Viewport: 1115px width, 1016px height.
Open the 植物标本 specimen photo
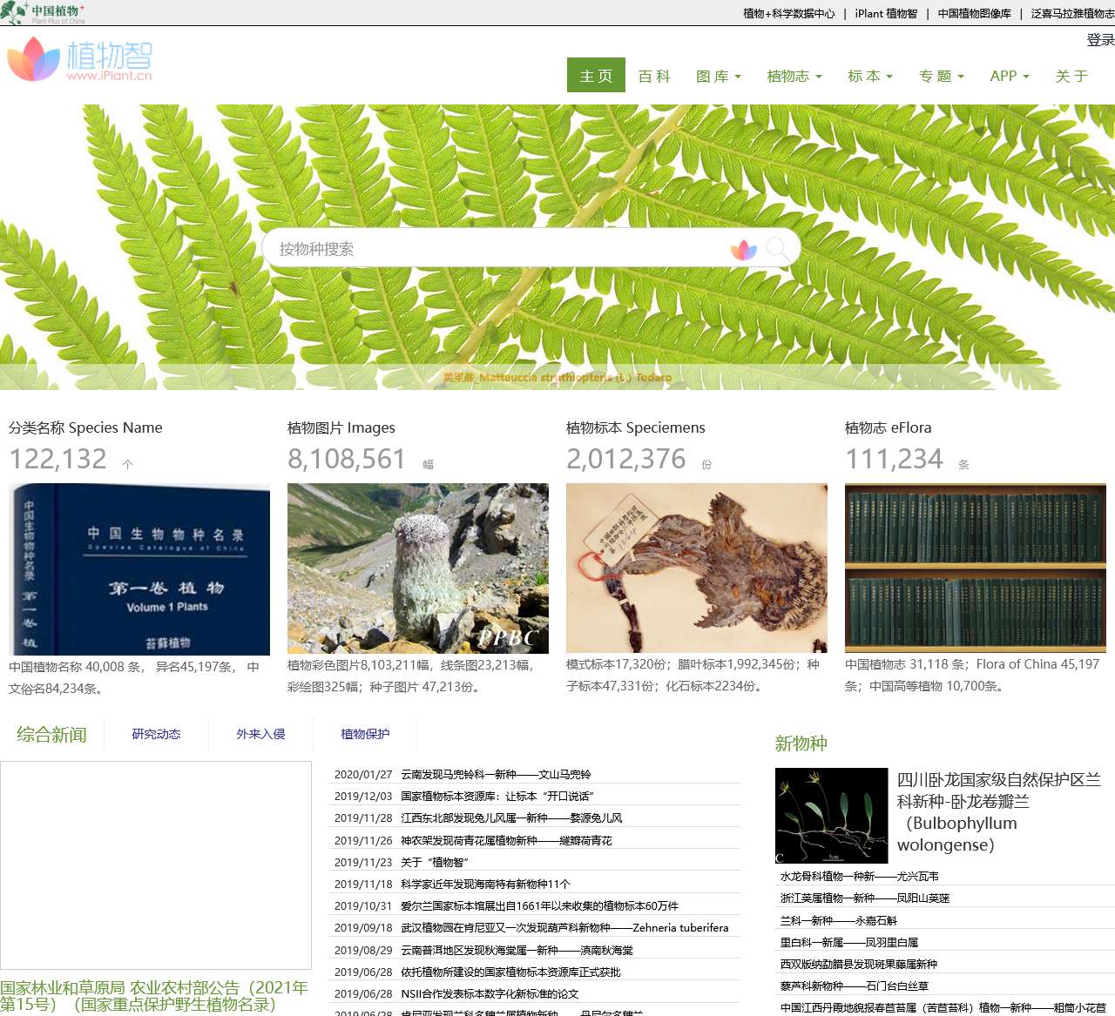[x=697, y=569]
